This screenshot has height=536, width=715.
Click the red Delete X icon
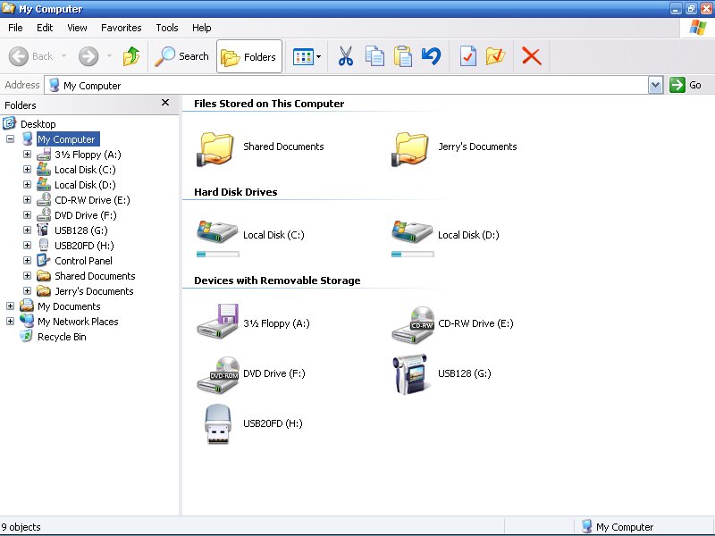[531, 56]
